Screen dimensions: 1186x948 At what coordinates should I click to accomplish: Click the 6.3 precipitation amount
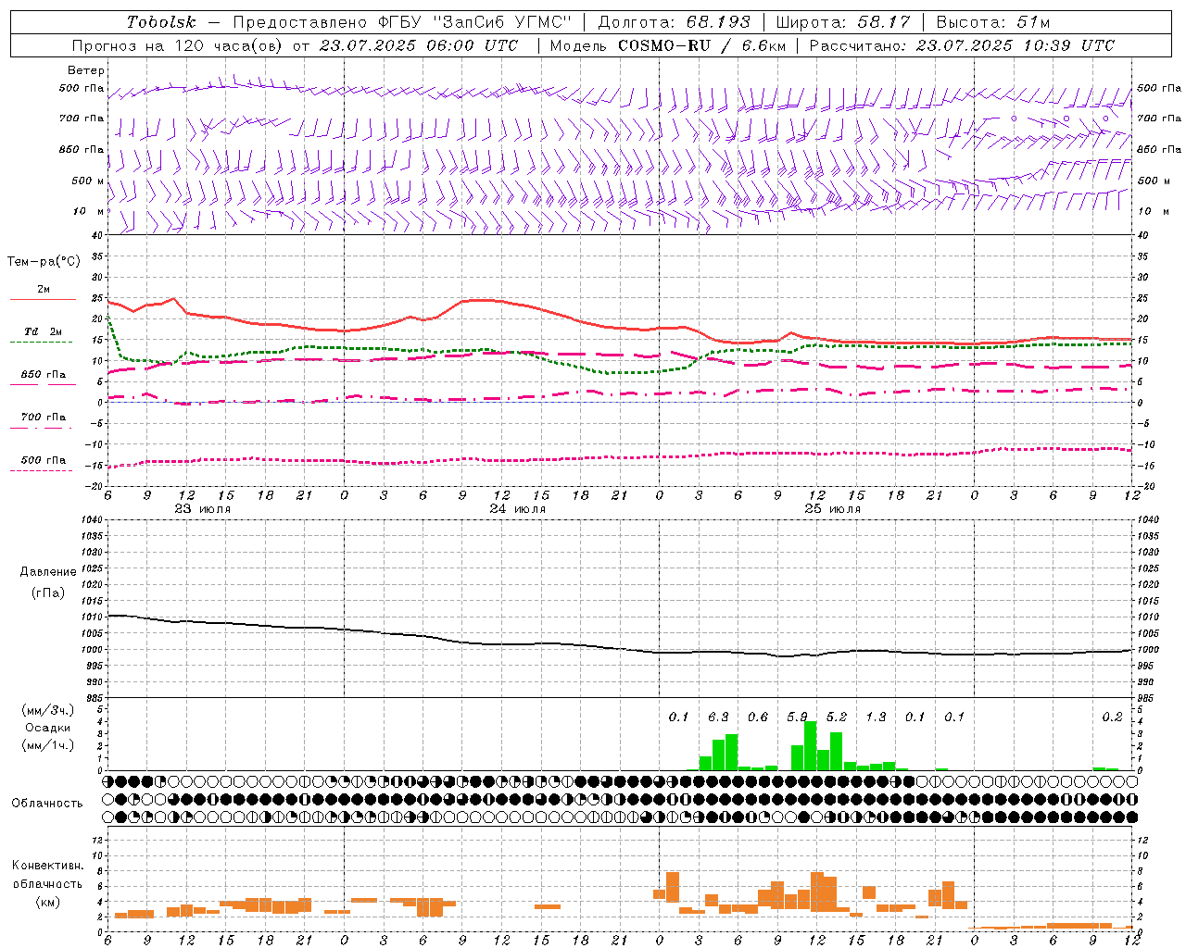point(718,717)
